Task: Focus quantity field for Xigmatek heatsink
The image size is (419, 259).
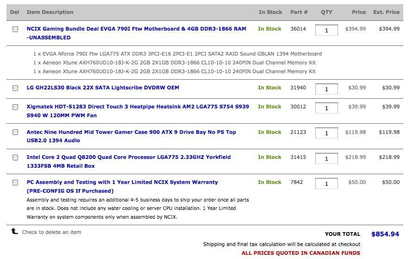Action: pyautogui.click(x=326, y=108)
